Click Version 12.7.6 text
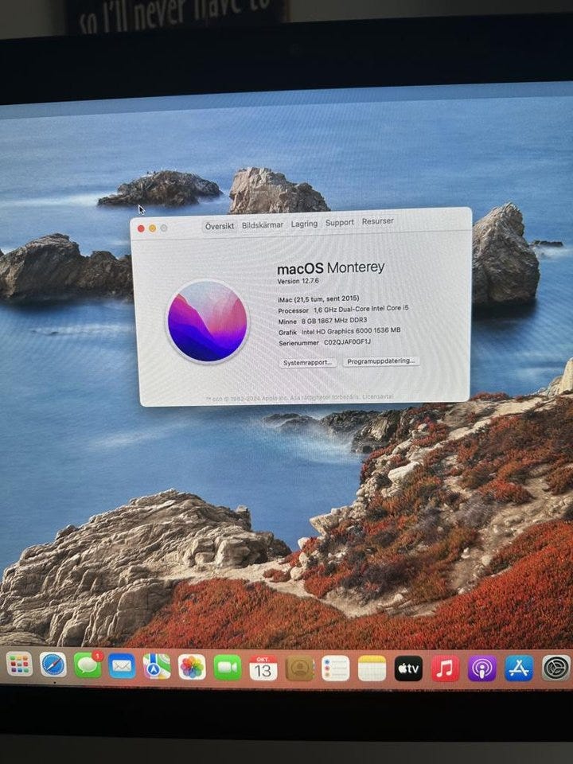The height and width of the screenshot is (764, 573). (298, 281)
